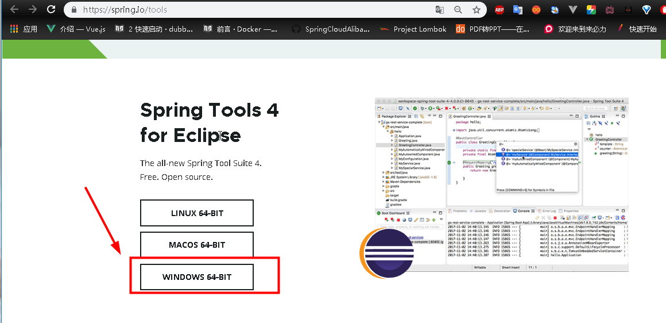Open the Project Lombok bookmark
Viewport: 666px width, 323px height.
[413, 29]
